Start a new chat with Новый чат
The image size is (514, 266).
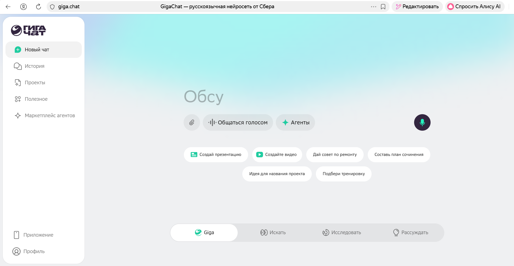coord(44,50)
